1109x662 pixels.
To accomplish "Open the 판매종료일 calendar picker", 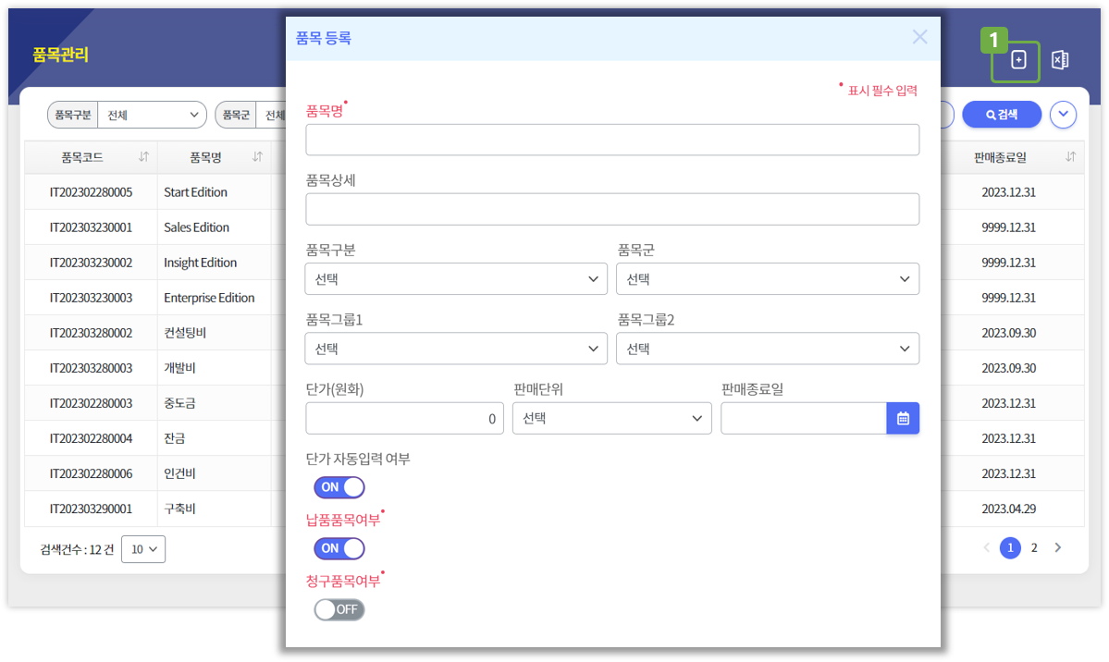I will tap(903, 418).
